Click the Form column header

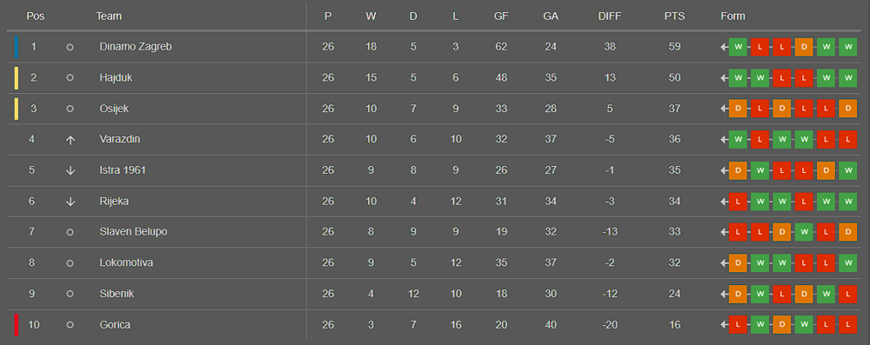click(733, 17)
